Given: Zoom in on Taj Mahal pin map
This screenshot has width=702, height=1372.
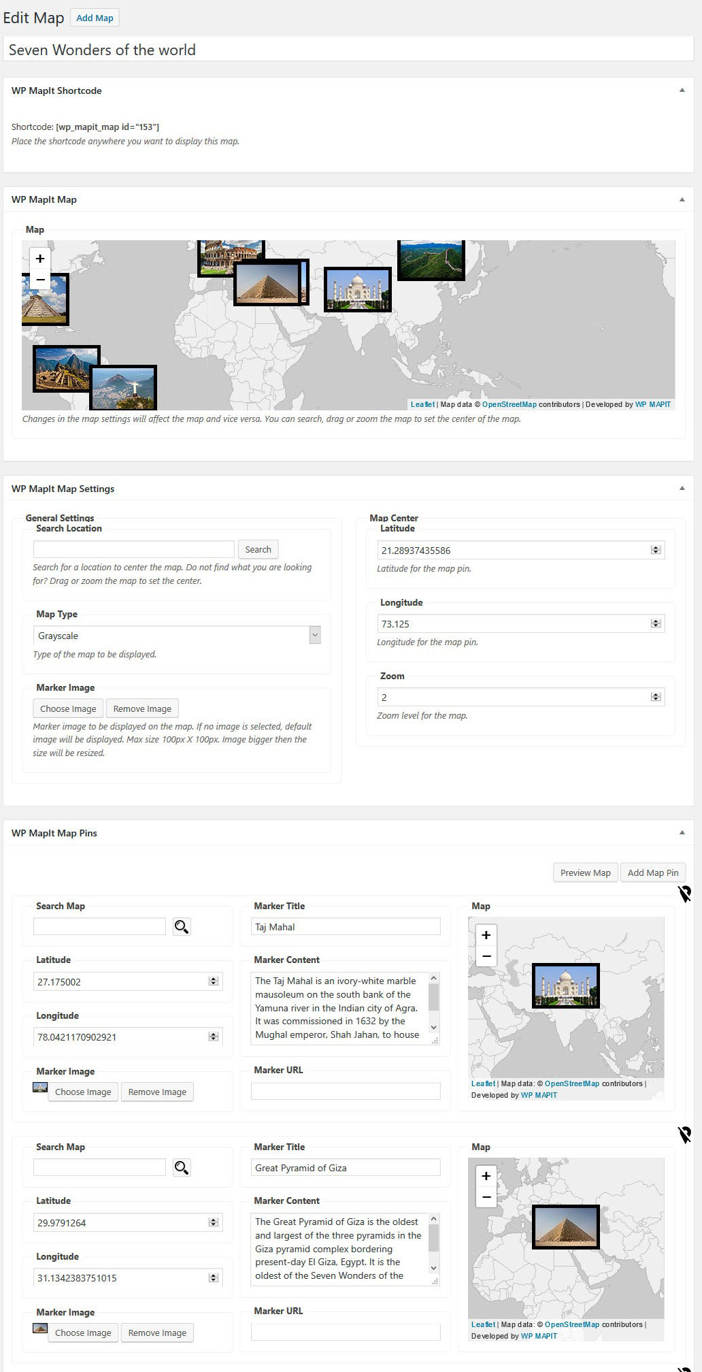Looking at the screenshot, I should [486, 935].
